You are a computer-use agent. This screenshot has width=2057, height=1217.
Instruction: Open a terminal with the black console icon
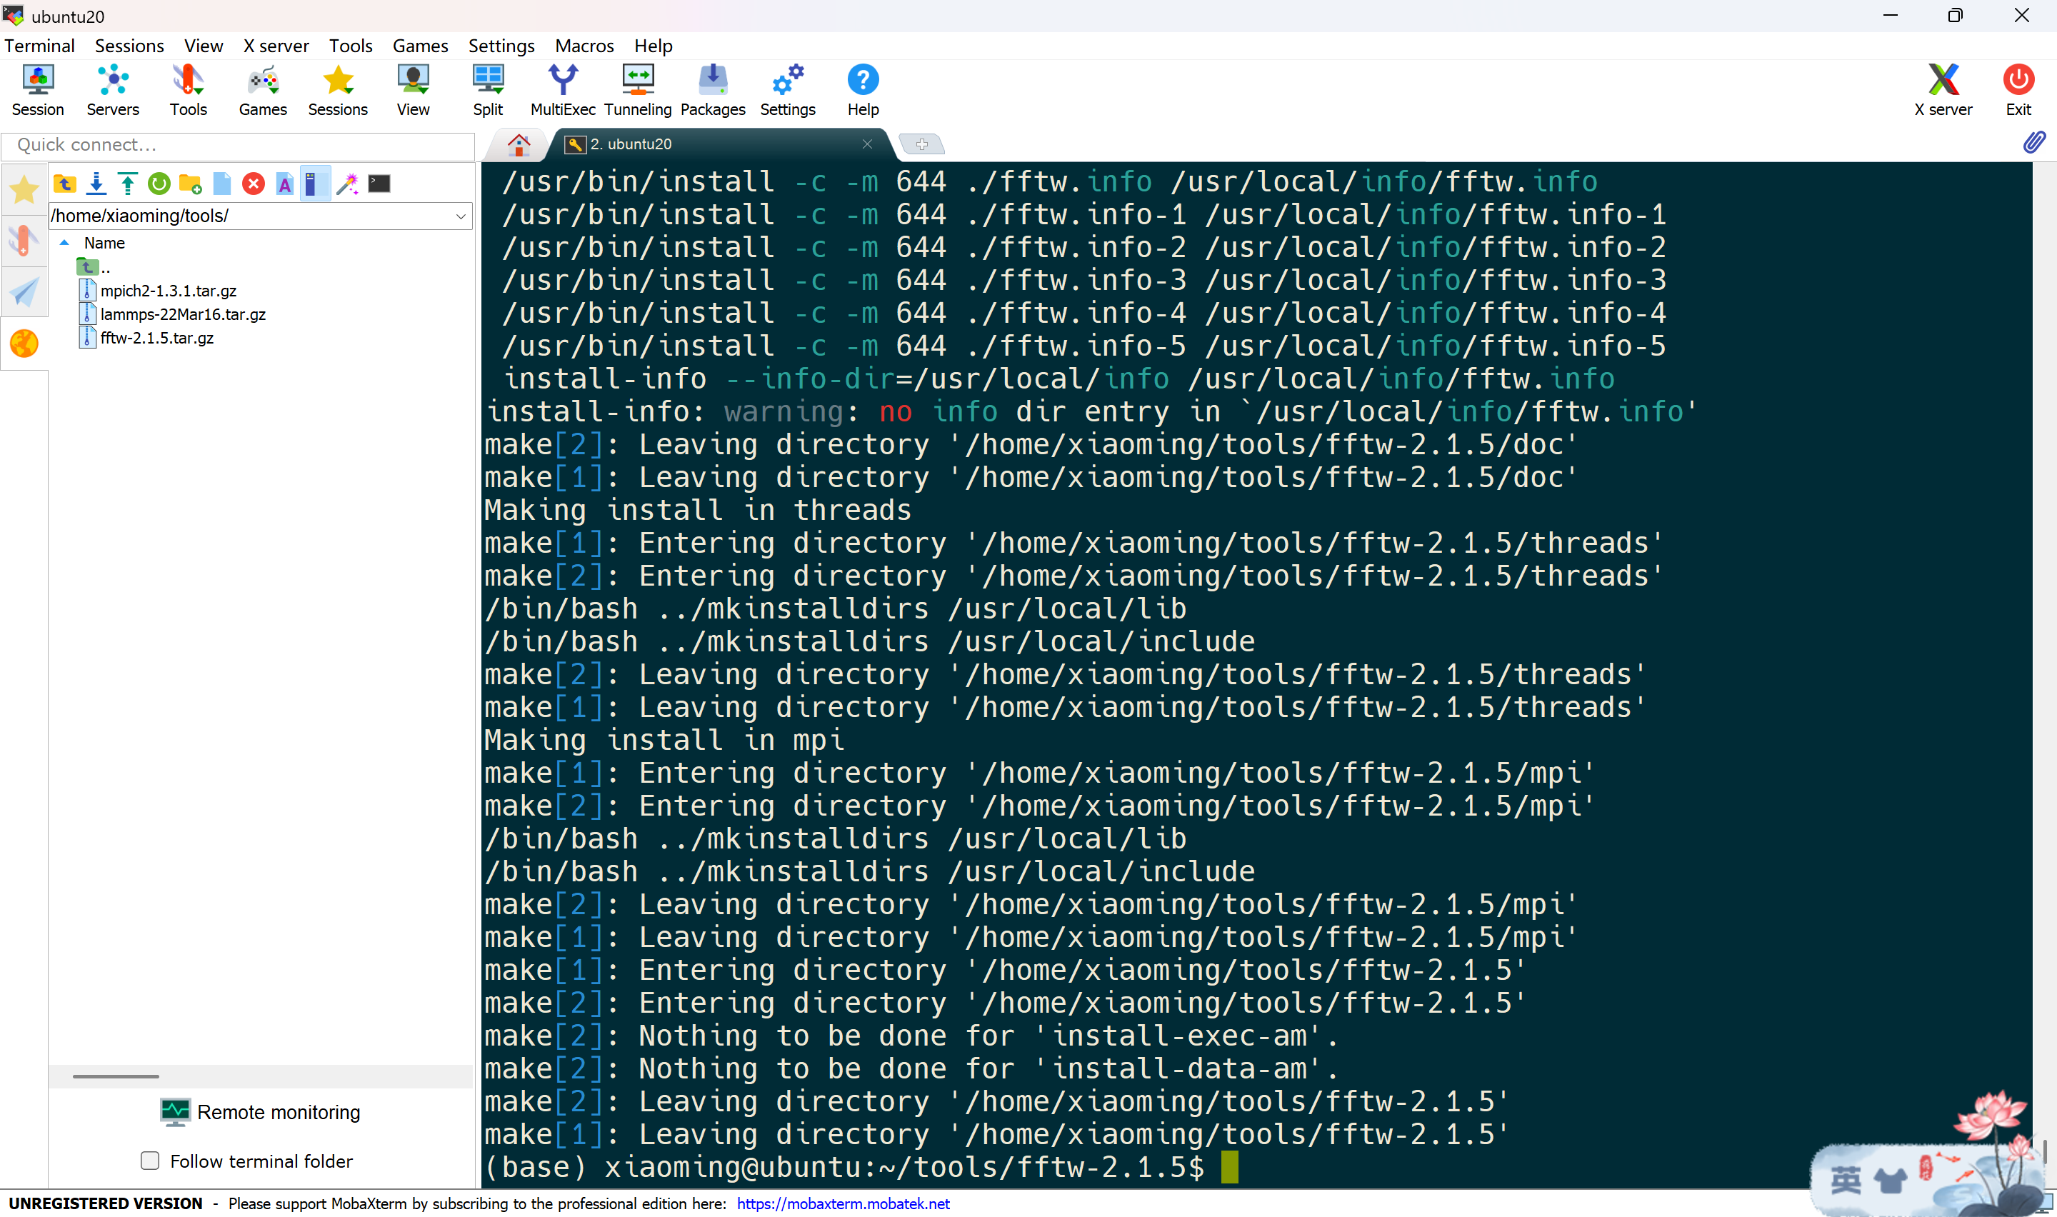click(379, 184)
